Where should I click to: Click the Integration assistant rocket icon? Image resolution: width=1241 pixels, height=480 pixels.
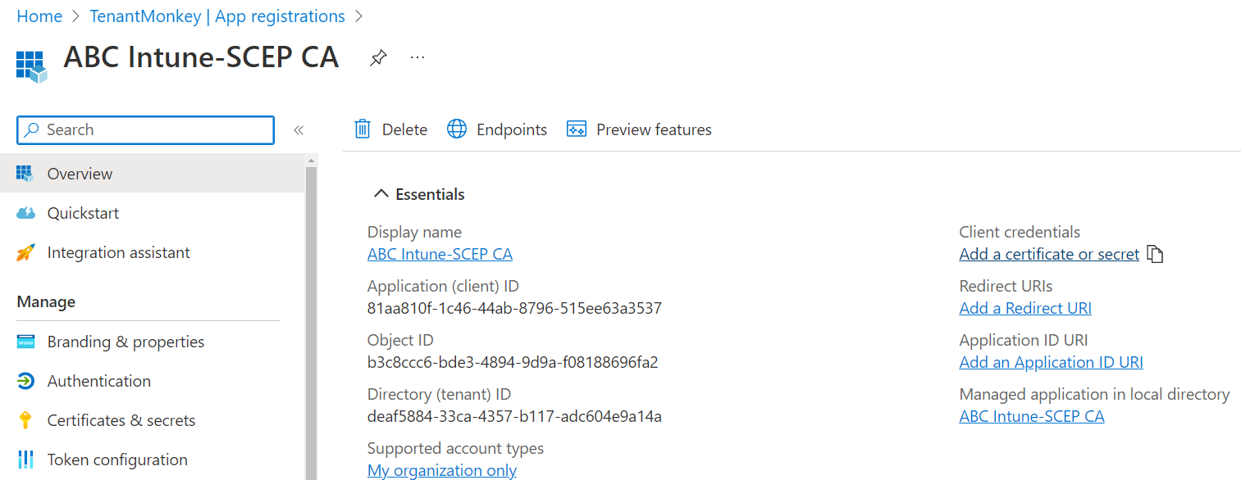[x=26, y=252]
